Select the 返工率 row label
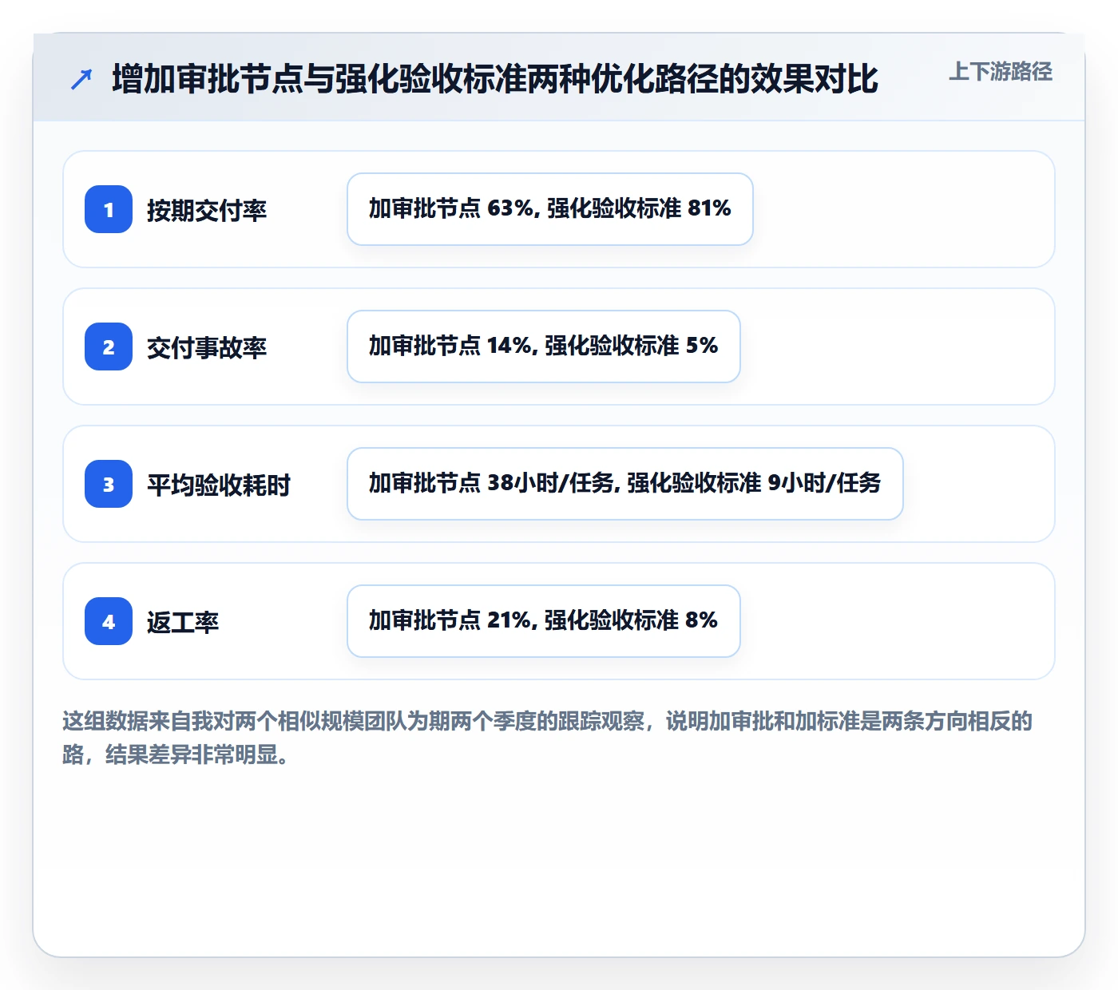 point(183,622)
